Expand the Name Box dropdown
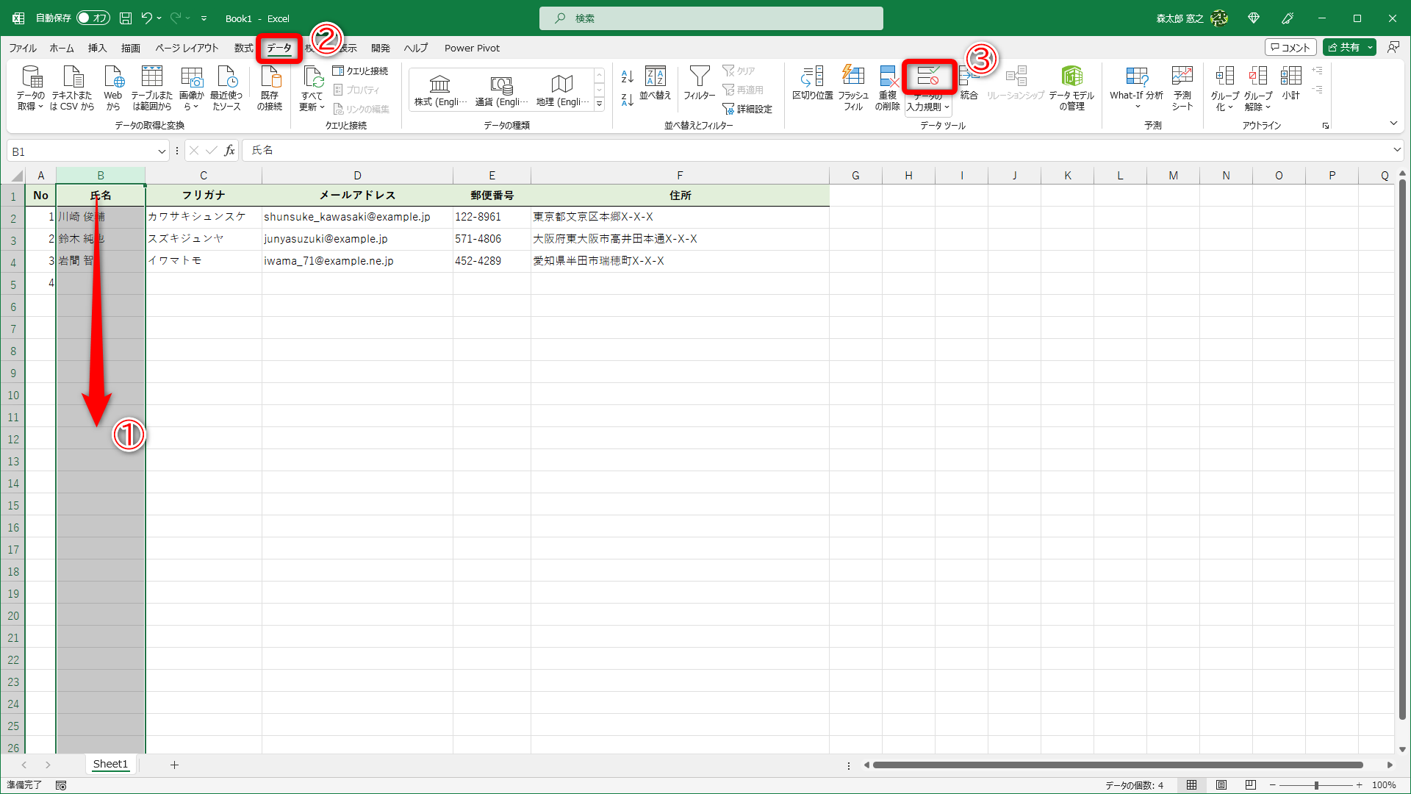Image resolution: width=1411 pixels, height=794 pixels. [x=162, y=151]
